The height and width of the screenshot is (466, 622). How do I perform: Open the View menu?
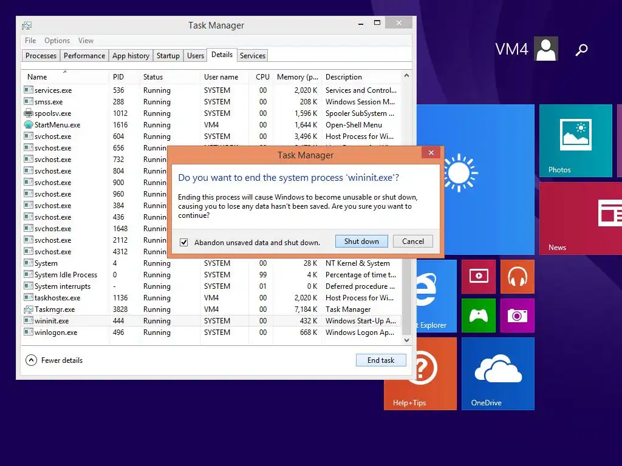(x=86, y=41)
